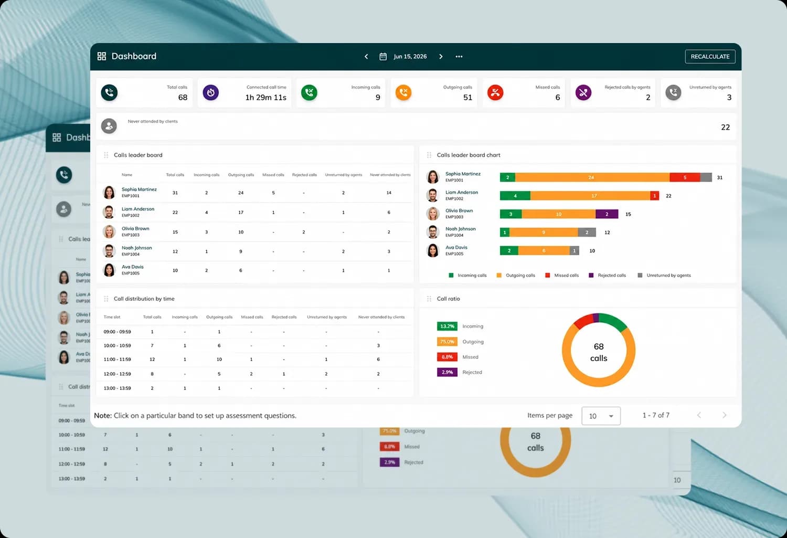Click phone icon in background Dashboard window

coord(64,175)
